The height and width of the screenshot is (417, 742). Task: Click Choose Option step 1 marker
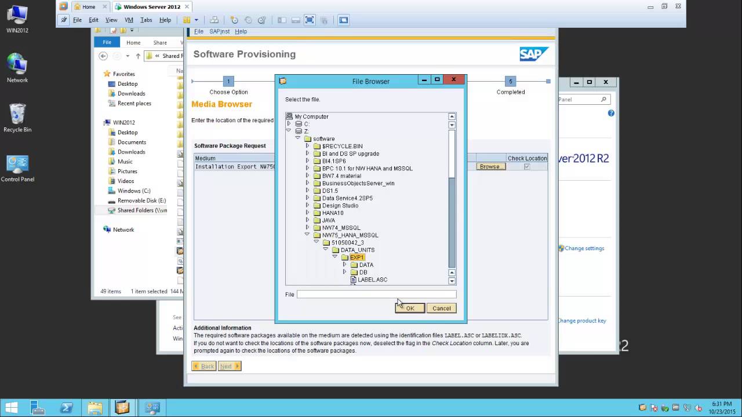point(228,81)
